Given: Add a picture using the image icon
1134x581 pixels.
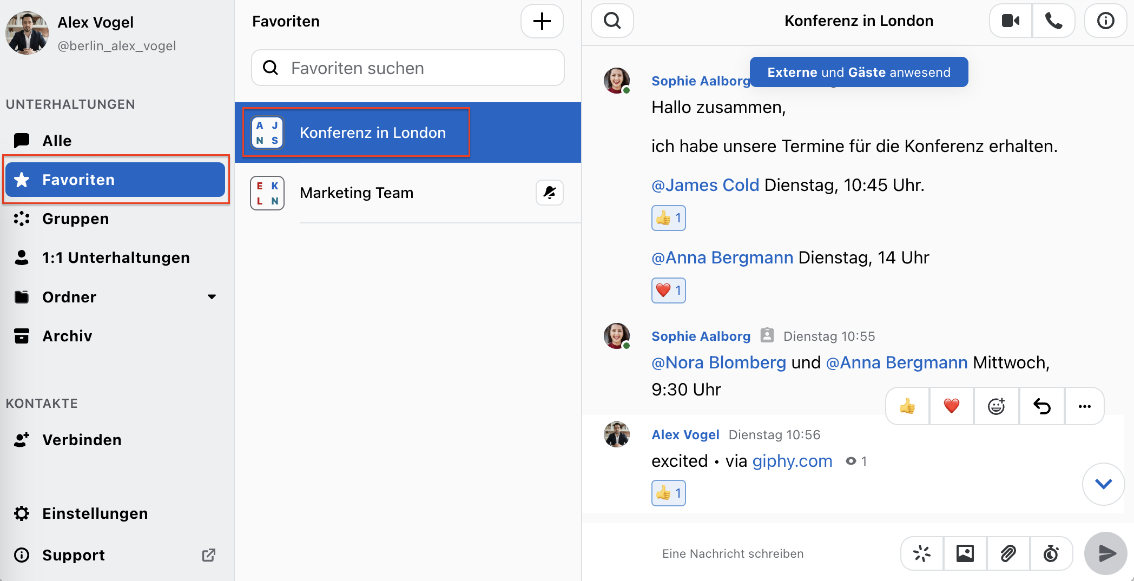Looking at the screenshot, I should pos(965,553).
